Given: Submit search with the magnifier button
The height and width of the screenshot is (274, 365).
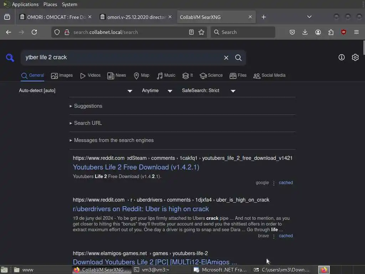Looking at the screenshot, I should click(x=238, y=57).
